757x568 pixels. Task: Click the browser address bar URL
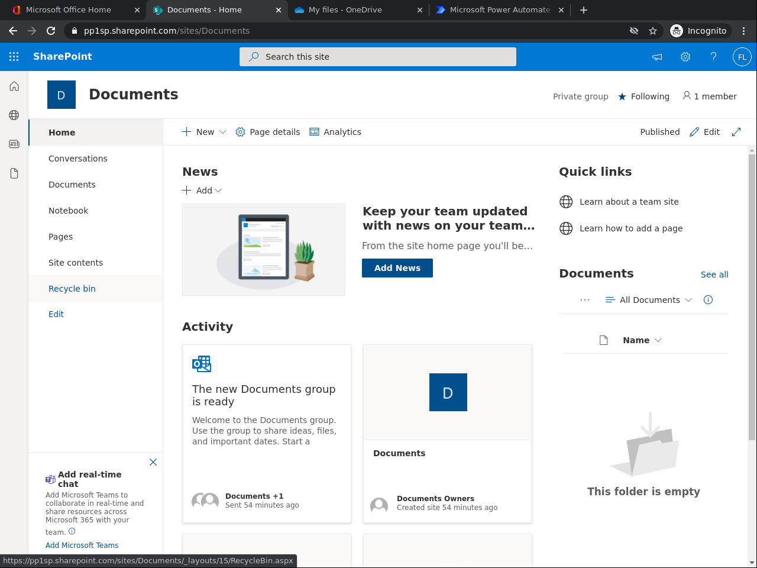tap(167, 31)
